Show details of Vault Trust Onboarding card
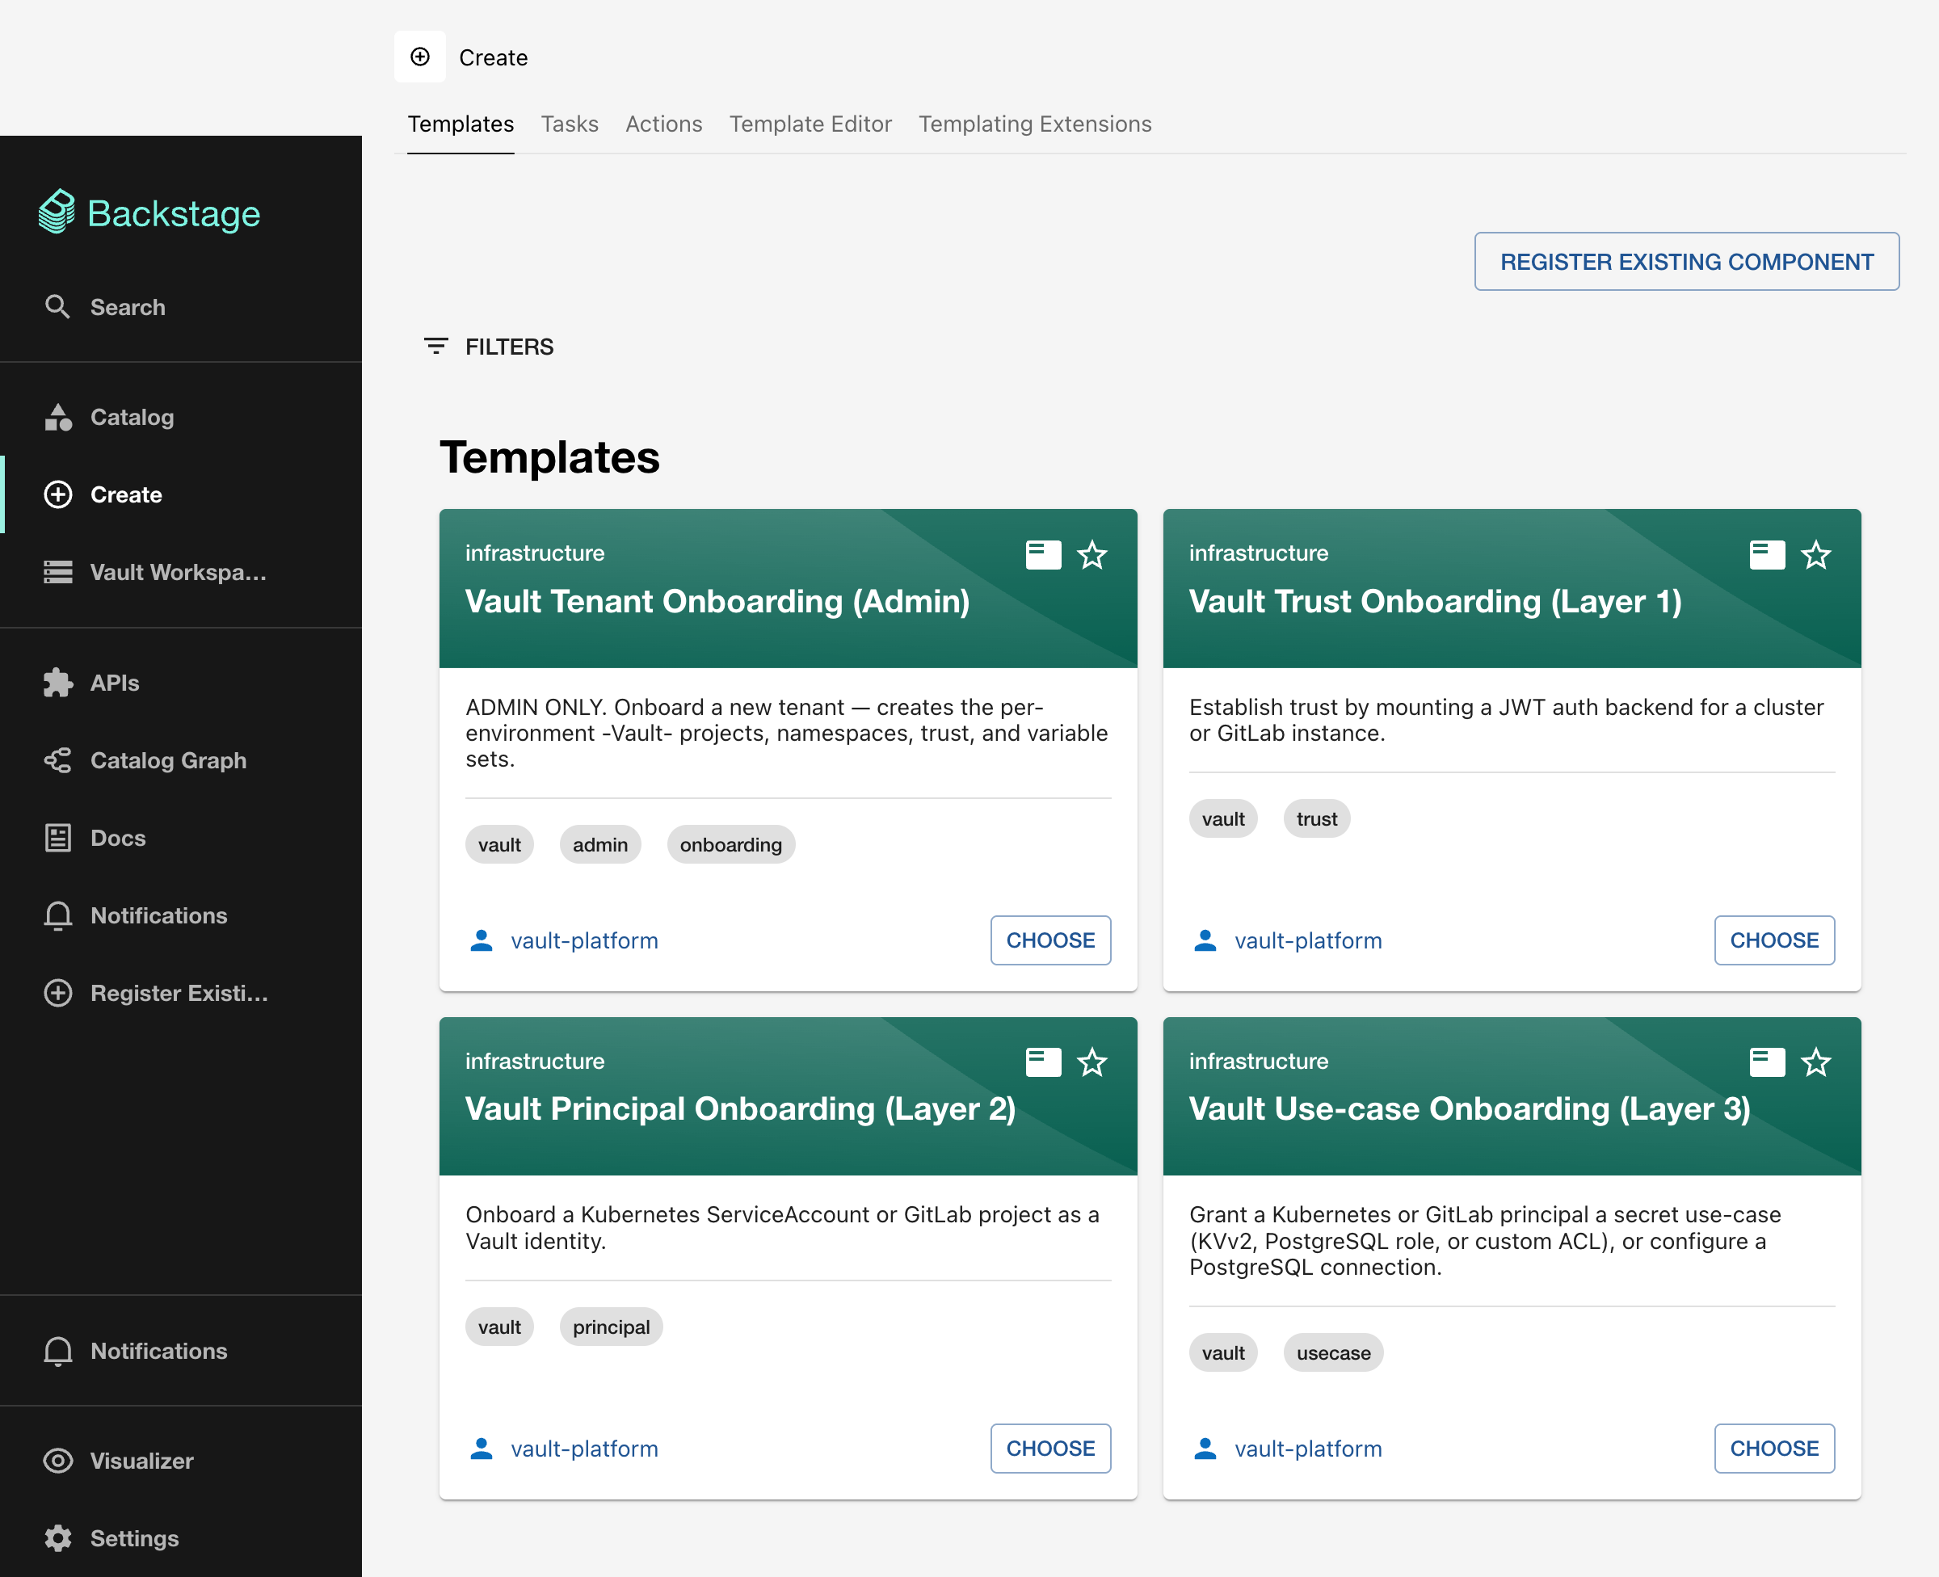 click(x=1766, y=554)
